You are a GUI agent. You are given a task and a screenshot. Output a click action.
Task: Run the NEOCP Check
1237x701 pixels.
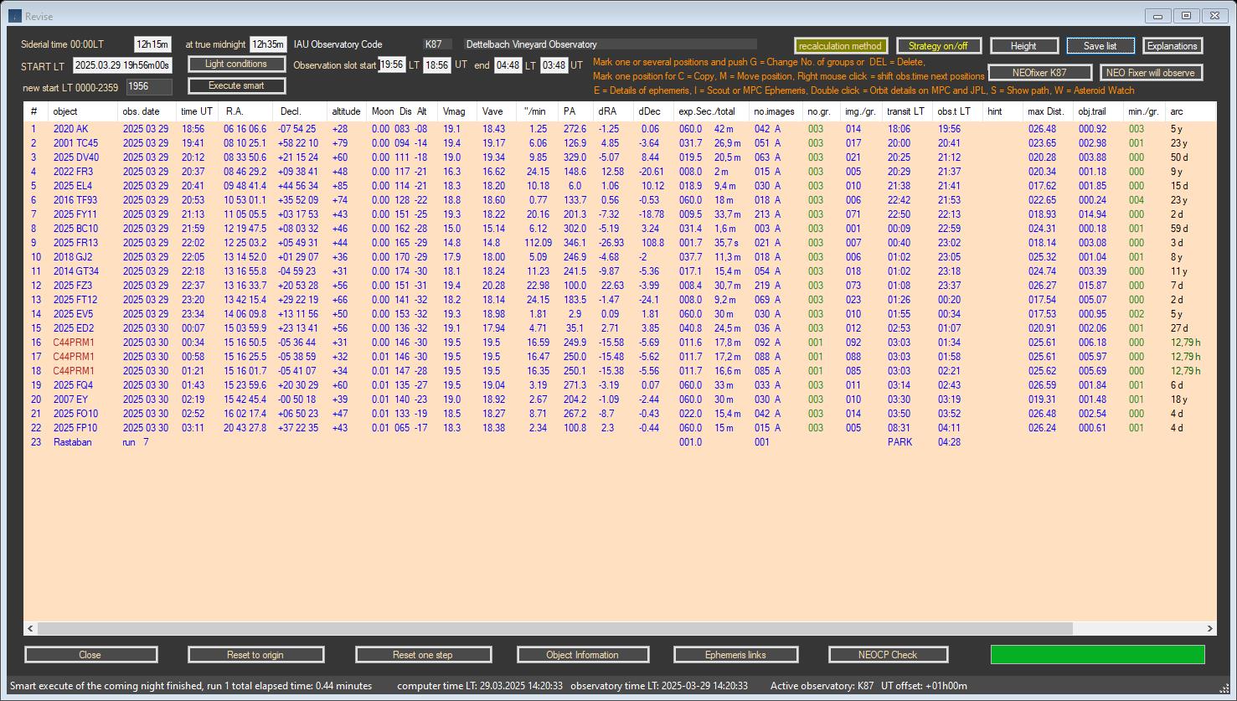pyautogui.click(x=888, y=655)
